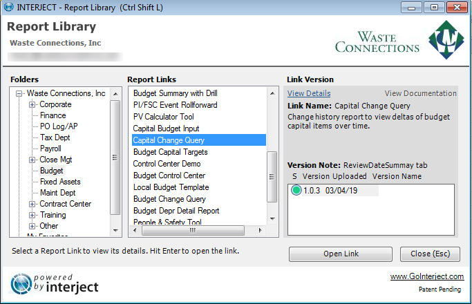Collapse the Waste Connections, Inc root folder
This screenshot has width=472, height=304.
[x=19, y=93]
